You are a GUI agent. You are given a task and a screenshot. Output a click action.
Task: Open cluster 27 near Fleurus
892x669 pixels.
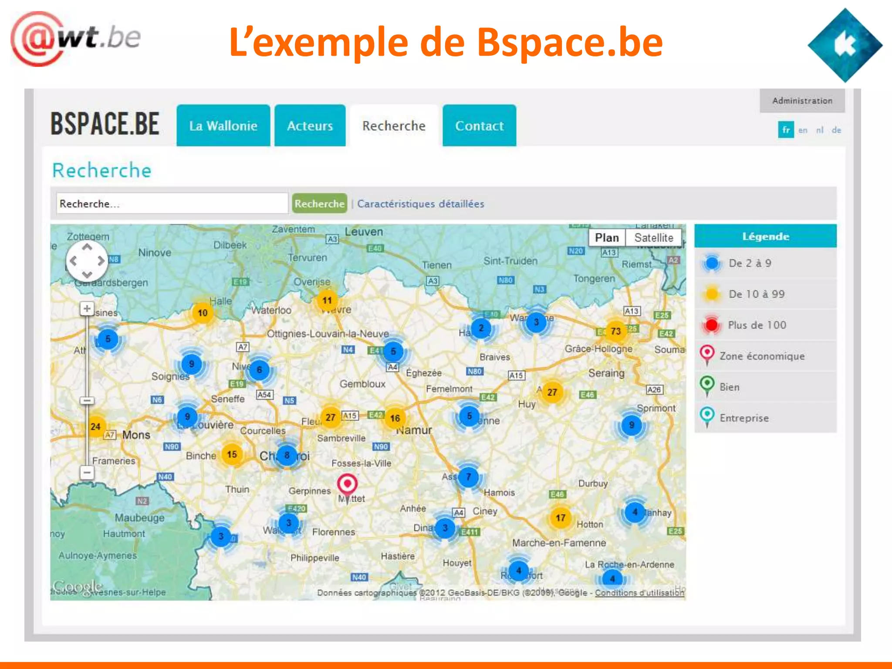[331, 417]
